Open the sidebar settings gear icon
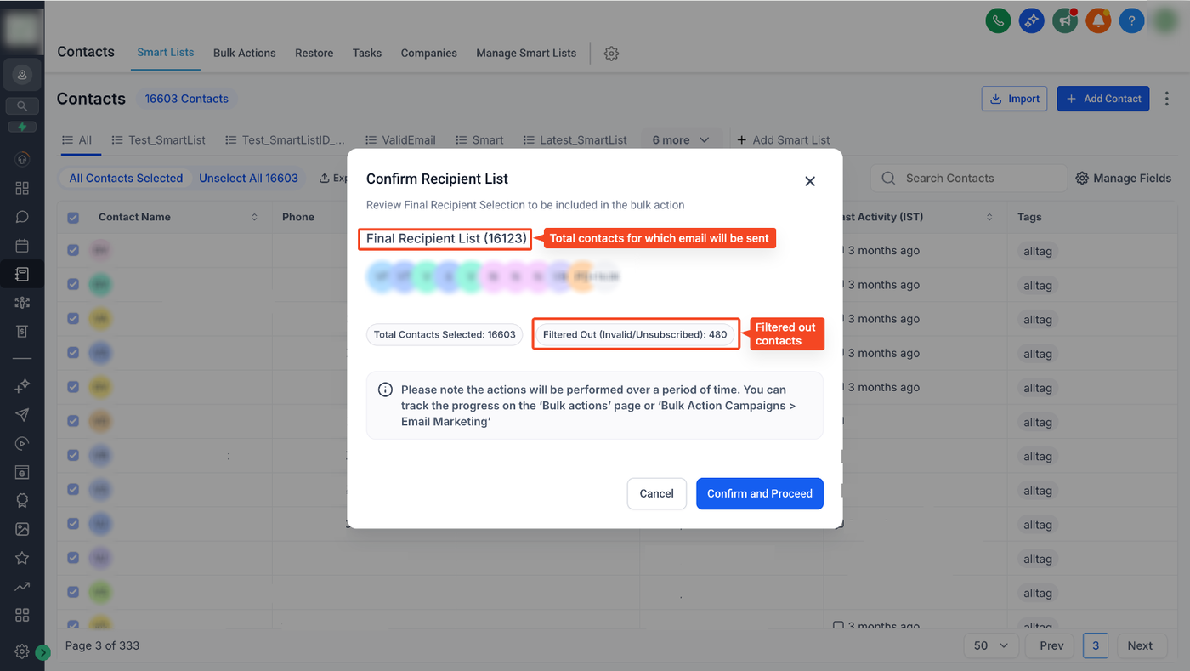The width and height of the screenshot is (1190, 671). pyautogui.click(x=22, y=651)
